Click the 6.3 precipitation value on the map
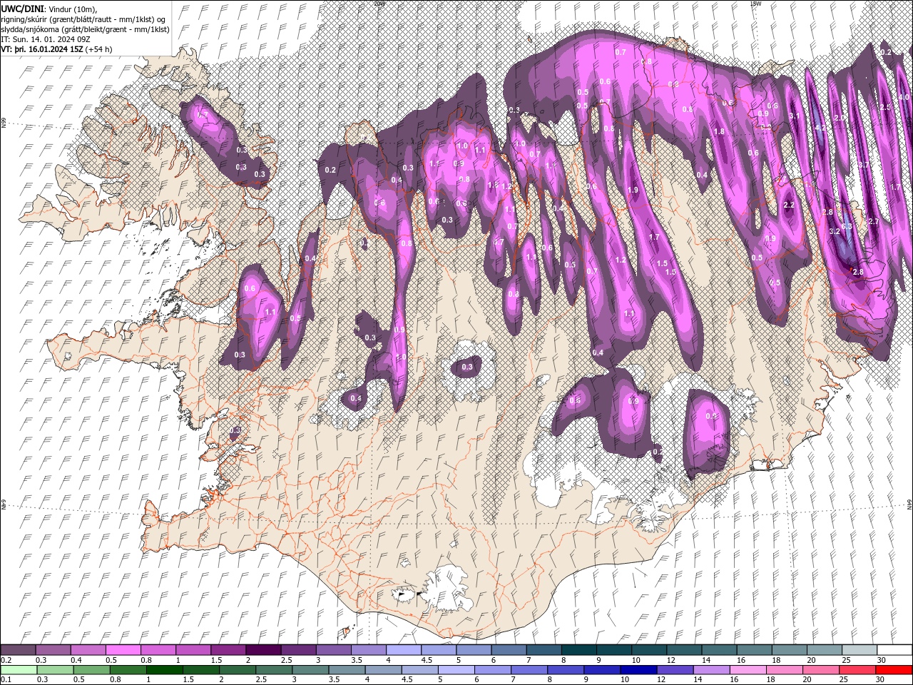 (847, 226)
